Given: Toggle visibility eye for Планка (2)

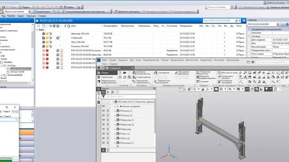Looking at the screenshot, I should coord(103,115).
